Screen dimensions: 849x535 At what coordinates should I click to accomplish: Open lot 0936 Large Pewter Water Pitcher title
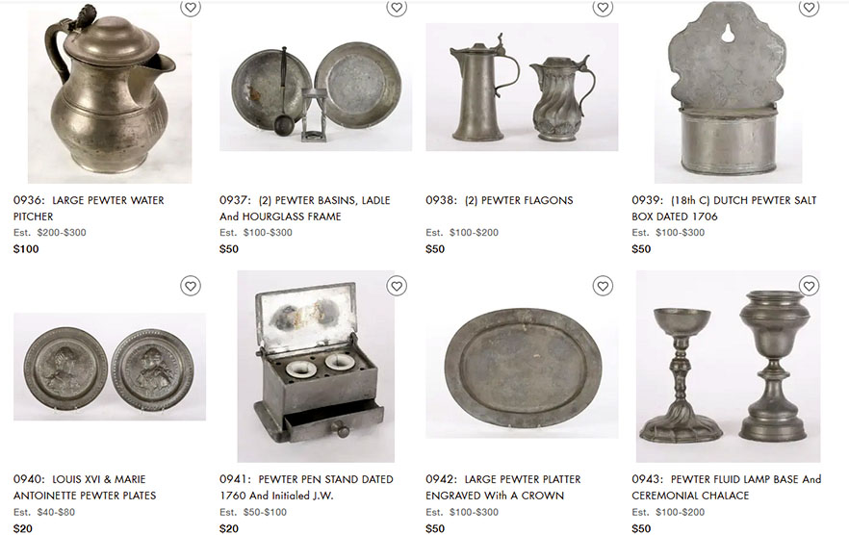89,209
